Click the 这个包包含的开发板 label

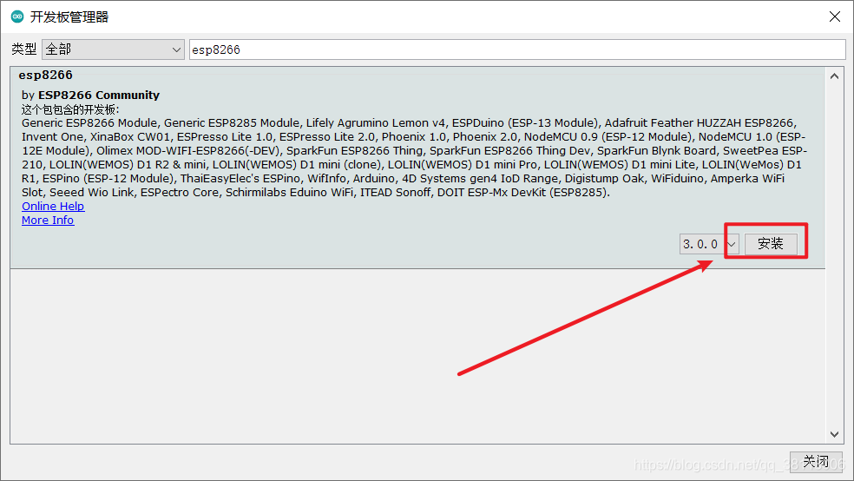click(70, 109)
